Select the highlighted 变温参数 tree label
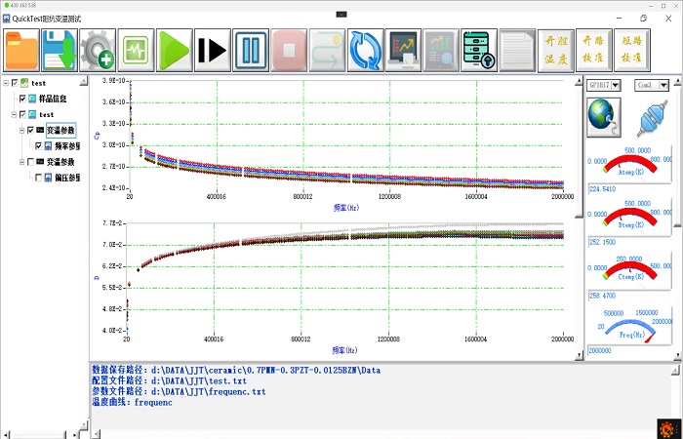683x439 pixels. click(x=60, y=130)
